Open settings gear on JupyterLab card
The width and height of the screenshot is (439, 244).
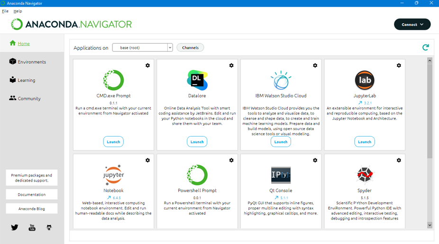[399, 65]
